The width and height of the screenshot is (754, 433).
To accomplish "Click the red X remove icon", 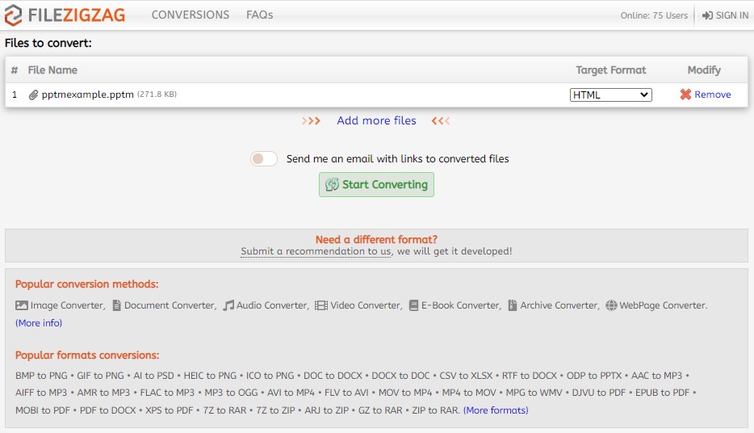I will click(x=685, y=95).
